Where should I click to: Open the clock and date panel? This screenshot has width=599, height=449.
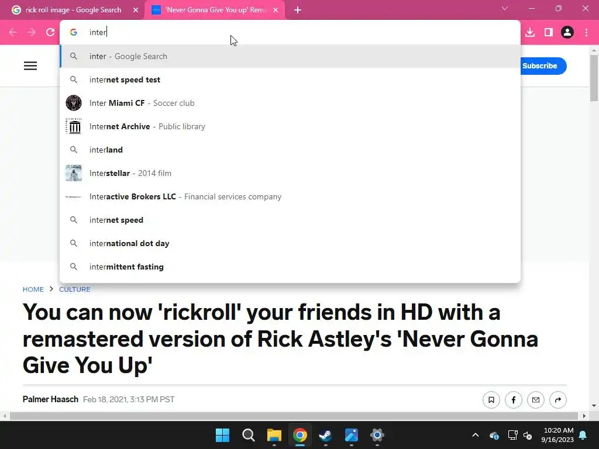click(557, 435)
